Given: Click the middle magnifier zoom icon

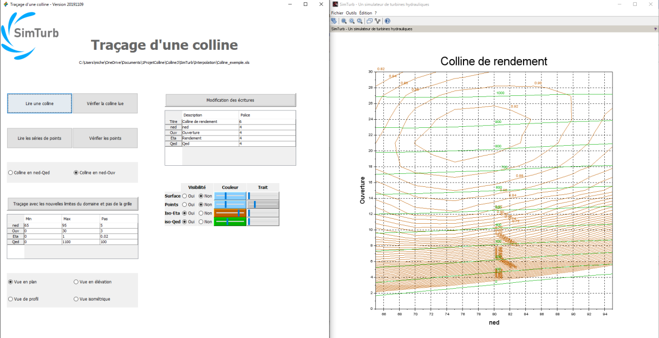Looking at the screenshot, I should tap(351, 21).
